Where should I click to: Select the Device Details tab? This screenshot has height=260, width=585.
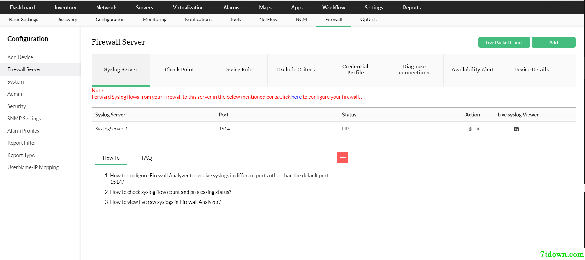pos(532,70)
